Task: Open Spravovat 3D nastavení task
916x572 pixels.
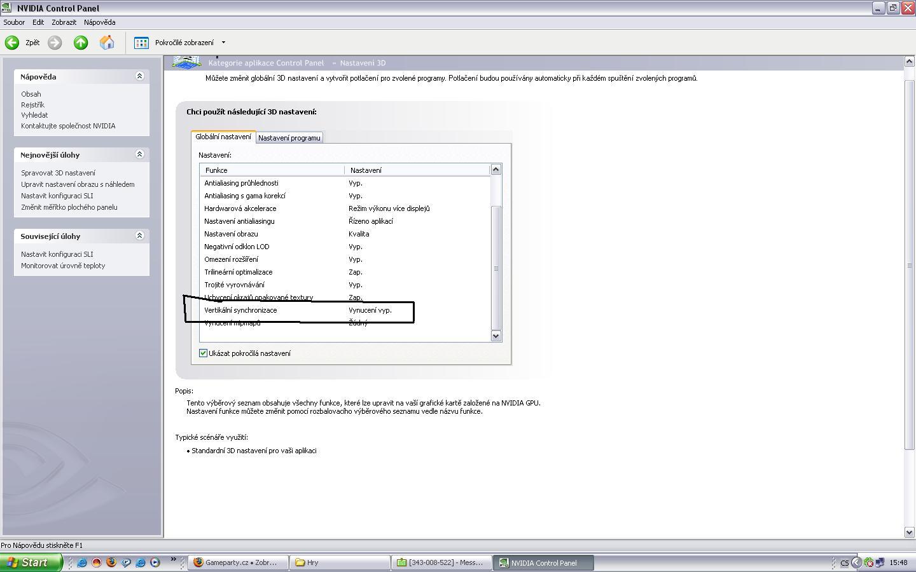Action: point(58,173)
